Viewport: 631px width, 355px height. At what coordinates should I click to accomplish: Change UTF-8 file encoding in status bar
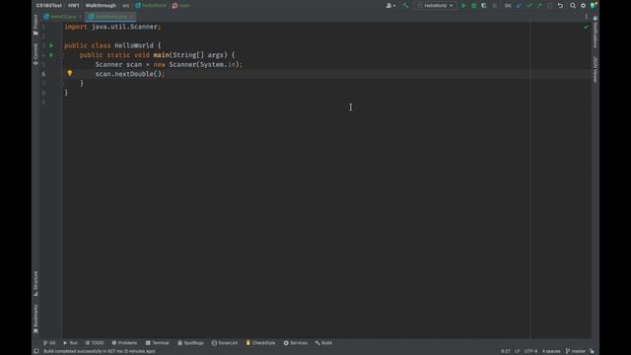tap(530, 351)
